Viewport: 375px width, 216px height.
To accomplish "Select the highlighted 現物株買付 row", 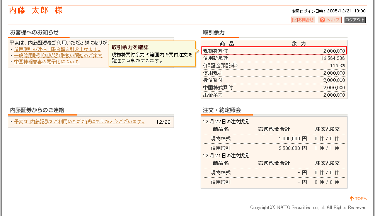I will 274,51.
